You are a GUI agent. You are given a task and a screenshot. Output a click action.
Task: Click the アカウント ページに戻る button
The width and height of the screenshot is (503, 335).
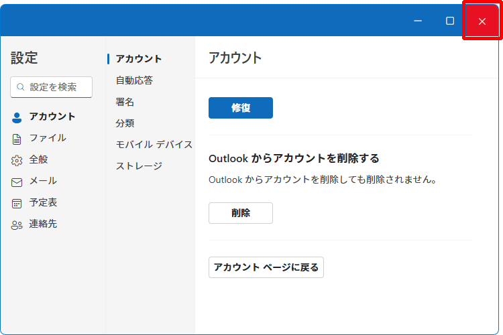coord(266,267)
